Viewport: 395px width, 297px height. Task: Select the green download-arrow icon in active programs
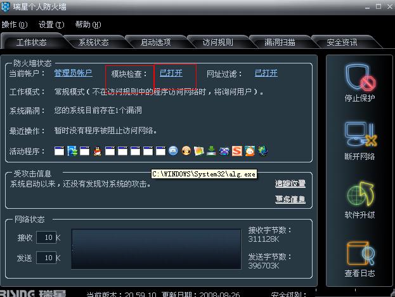[x=211, y=151]
